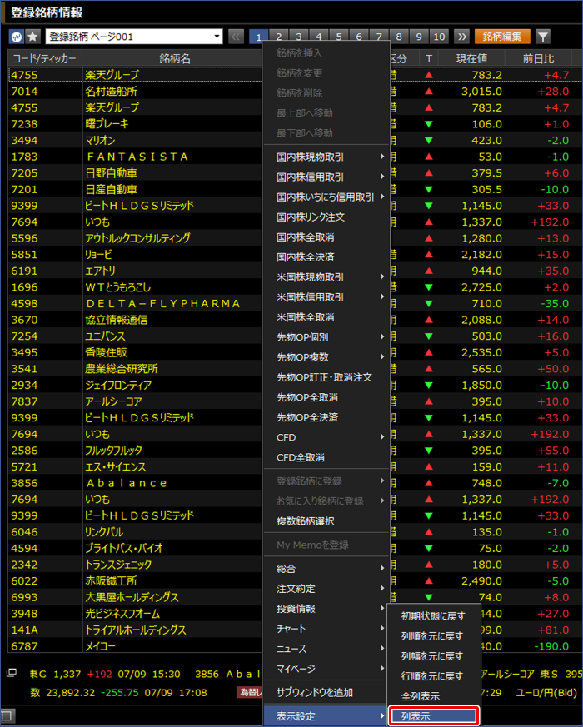Select 先物OP訂正・取消注文 menu item
This screenshot has height=727, width=583.
pos(326,377)
